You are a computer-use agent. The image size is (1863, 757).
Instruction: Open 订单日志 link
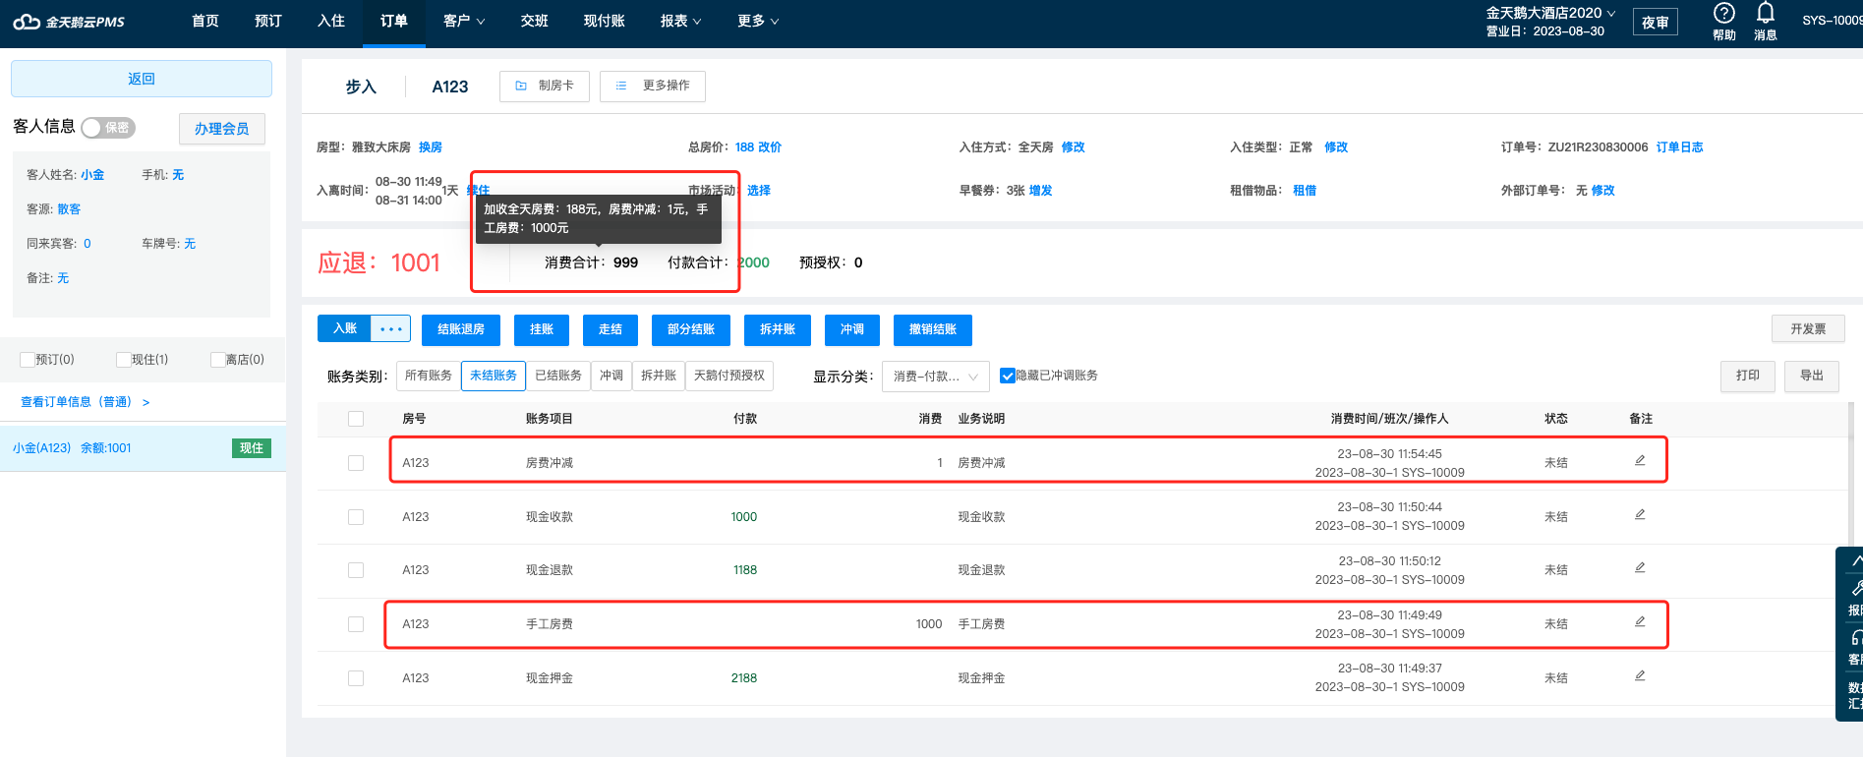[x=1679, y=147]
